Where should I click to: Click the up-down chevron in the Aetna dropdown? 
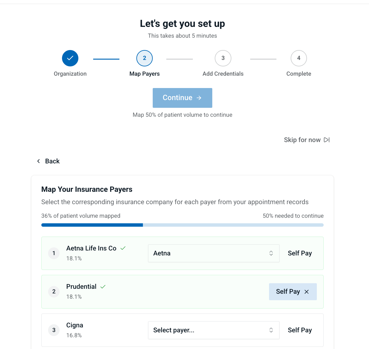271,253
